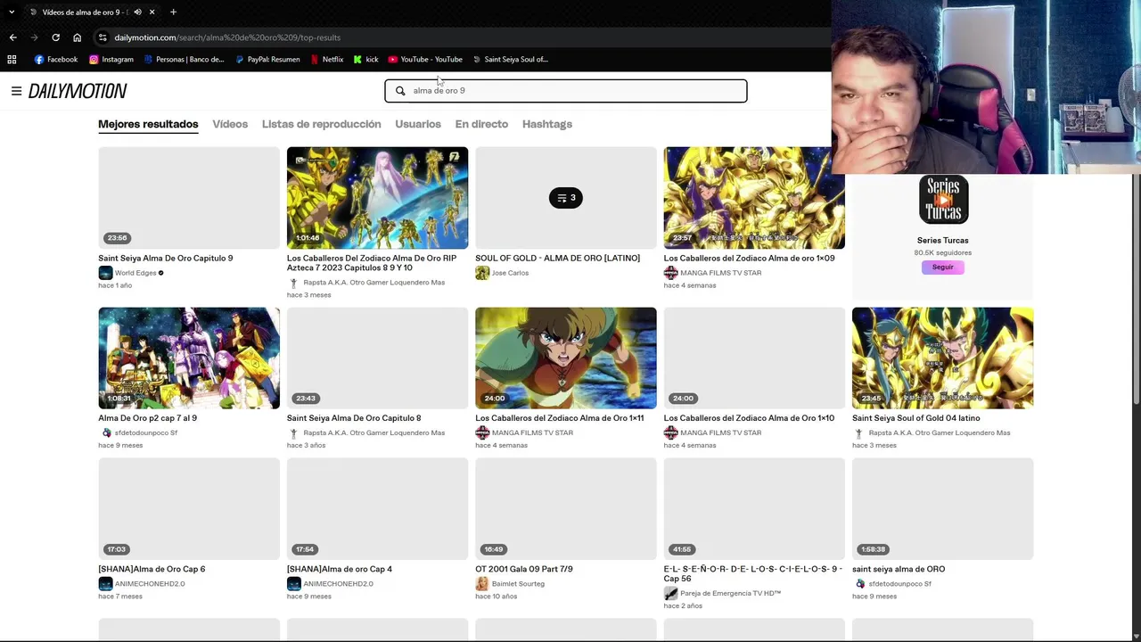
Task: Open Series Turcas channel logo
Action: [943, 199]
